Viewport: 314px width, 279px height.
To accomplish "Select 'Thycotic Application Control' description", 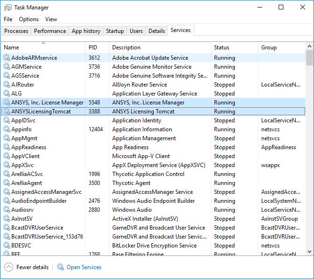I will click(148, 174).
